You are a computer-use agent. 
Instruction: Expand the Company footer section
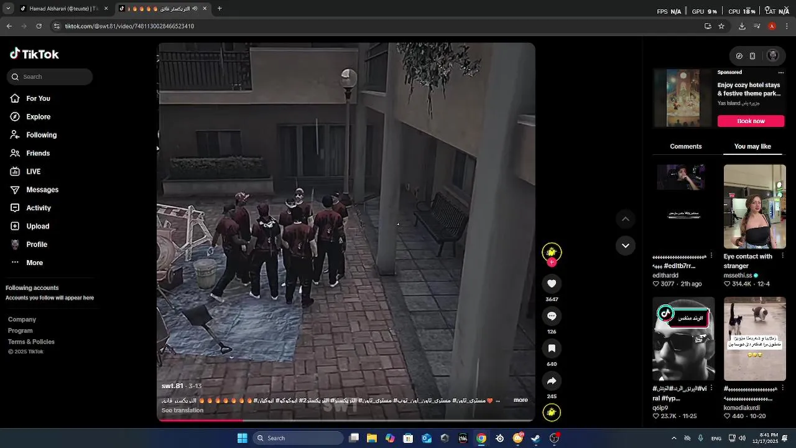[22, 319]
